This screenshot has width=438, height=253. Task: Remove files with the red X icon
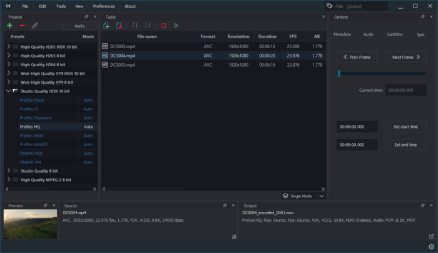click(x=120, y=26)
